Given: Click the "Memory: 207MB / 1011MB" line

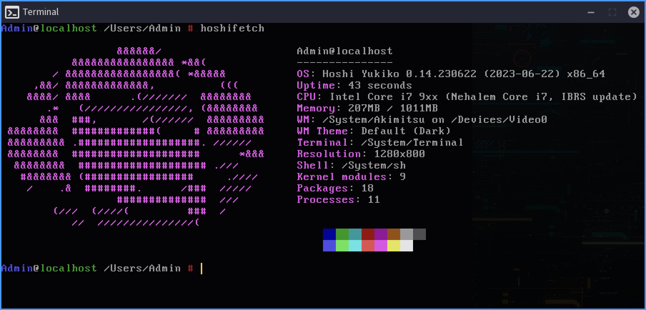Looking at the screenshot, I should pyautogui.click(x=367, y=108).
